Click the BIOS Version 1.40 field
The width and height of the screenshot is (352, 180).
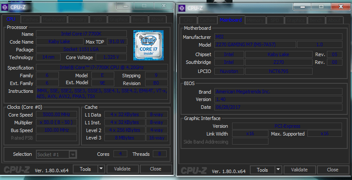[x=278, y=99]
